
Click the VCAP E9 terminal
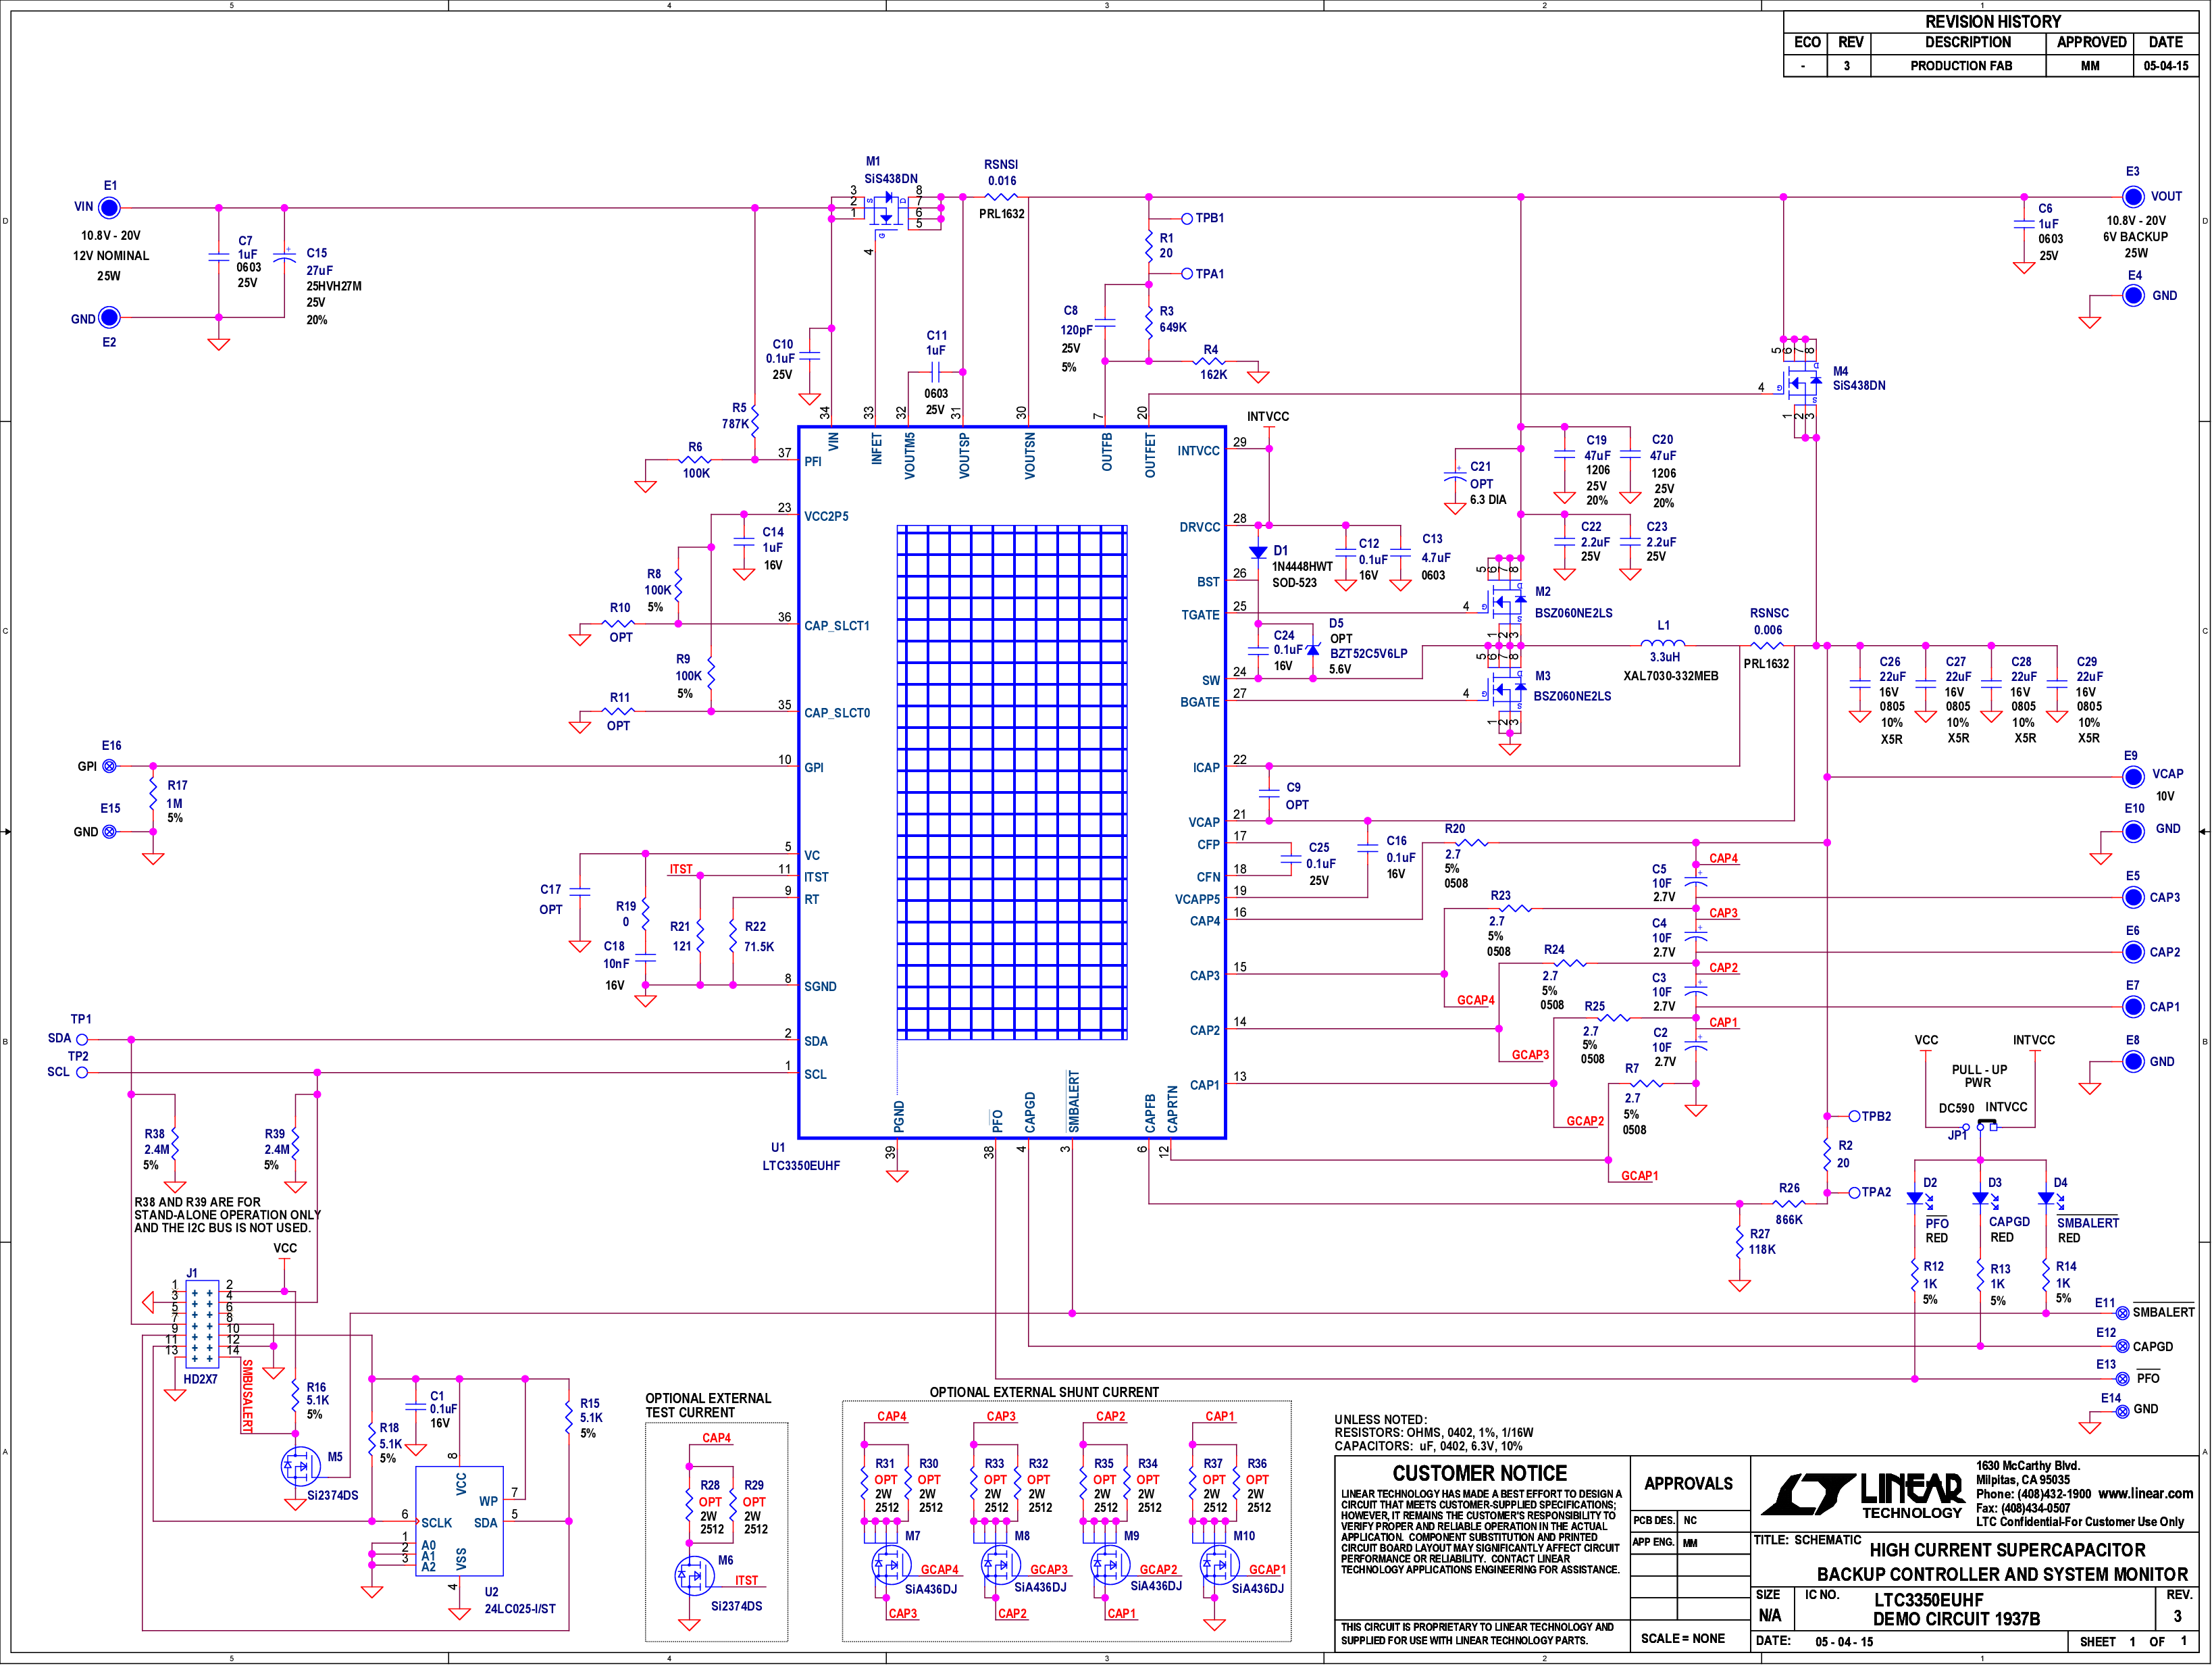click(2133, 777)
